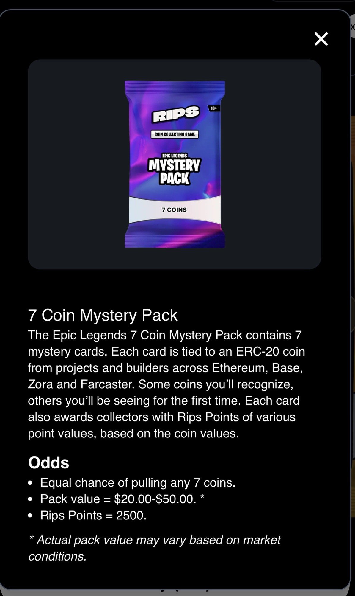This screenshot has width=355, height=596.
Task: Click the partially hidden x behind dialog
Action: [353, 27]
